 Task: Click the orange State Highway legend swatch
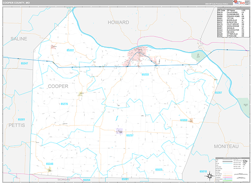pos(227,175)
